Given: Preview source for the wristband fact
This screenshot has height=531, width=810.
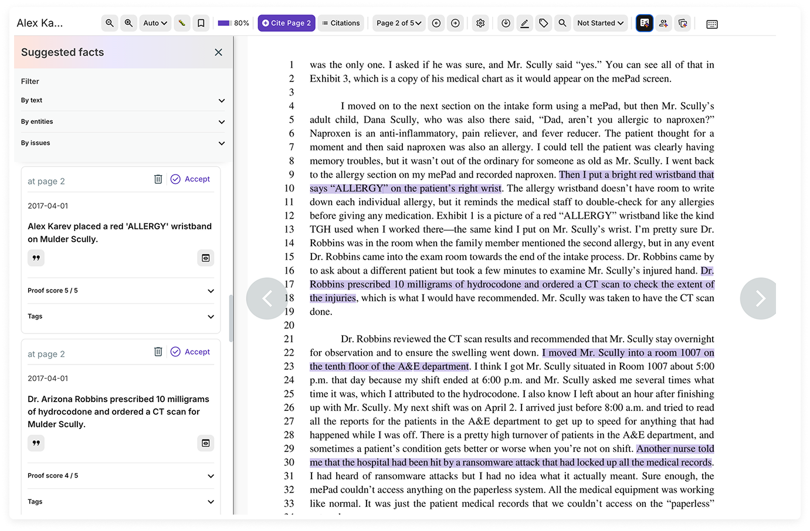Looking at the screenshot, I should click(x=206, y=258).
